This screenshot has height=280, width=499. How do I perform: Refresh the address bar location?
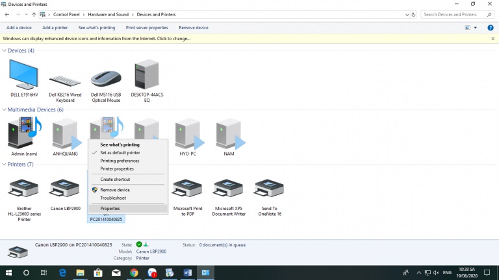413,15
